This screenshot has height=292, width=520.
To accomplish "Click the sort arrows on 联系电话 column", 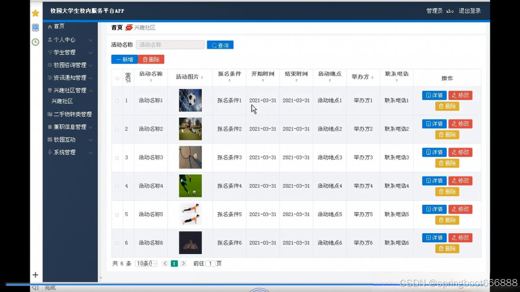I will 397,81.
